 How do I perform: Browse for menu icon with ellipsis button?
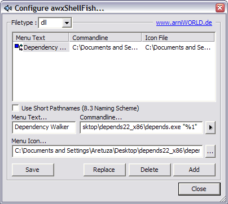[x=211, y=151]
